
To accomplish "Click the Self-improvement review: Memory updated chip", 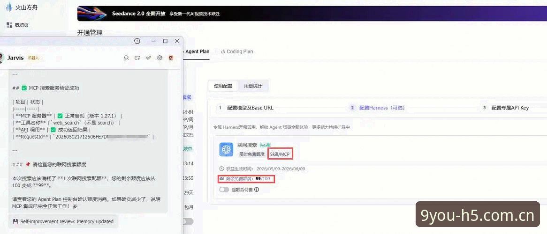I will 63,221.
